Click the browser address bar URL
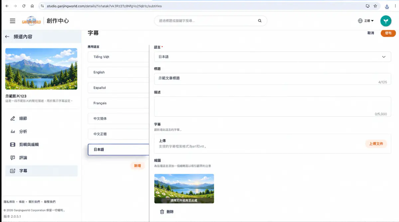This screenshot has height=222, width=399. pos(104,6)
